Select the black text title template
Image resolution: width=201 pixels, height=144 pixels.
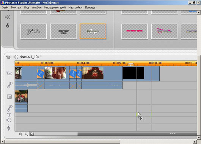click(x=63, y=31)
